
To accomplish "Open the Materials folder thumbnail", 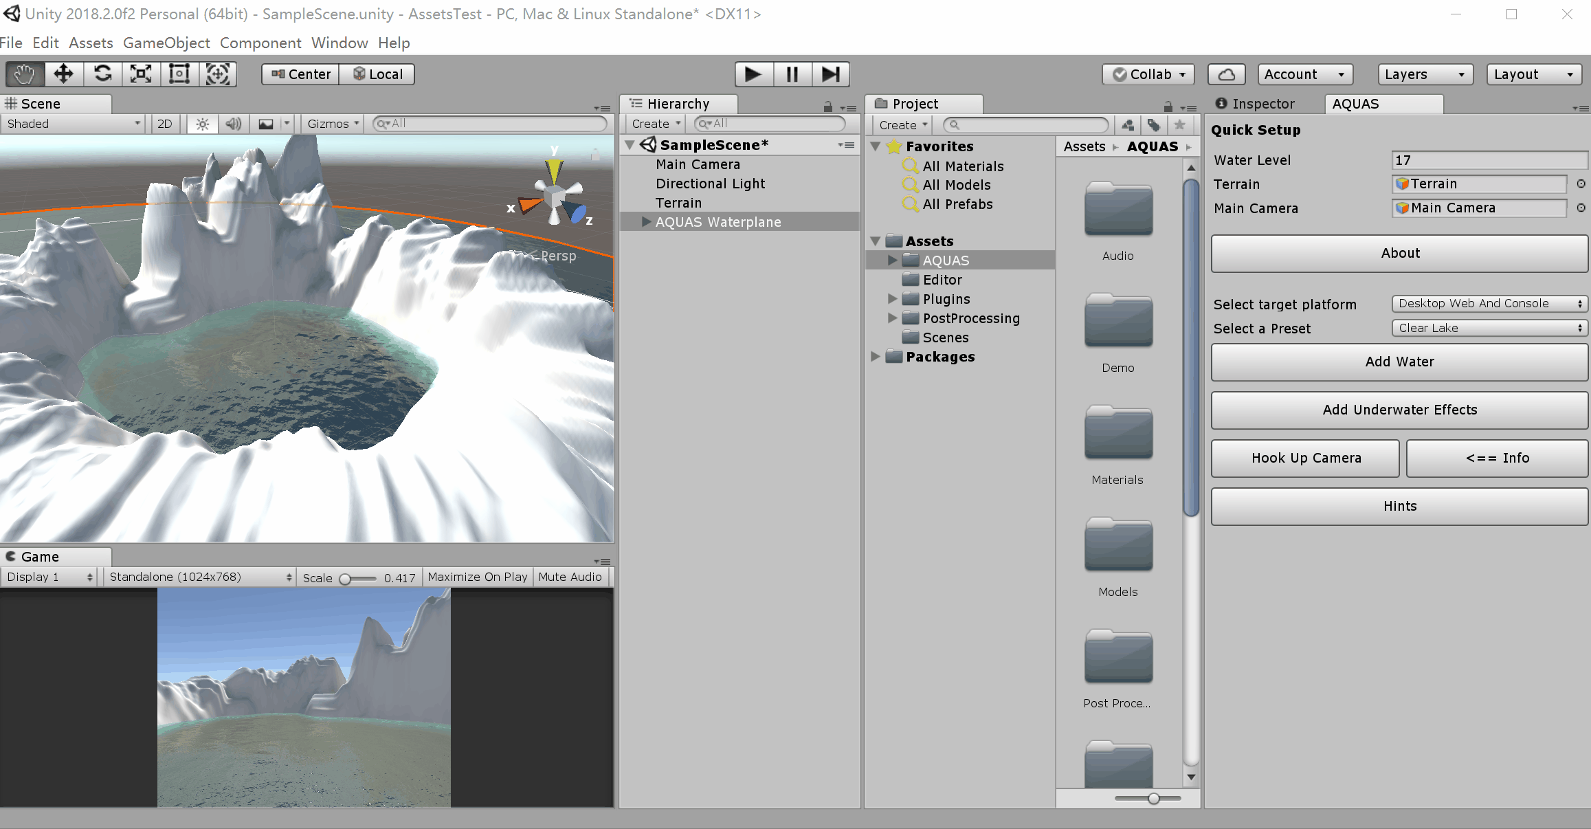I will point(1118,433).
